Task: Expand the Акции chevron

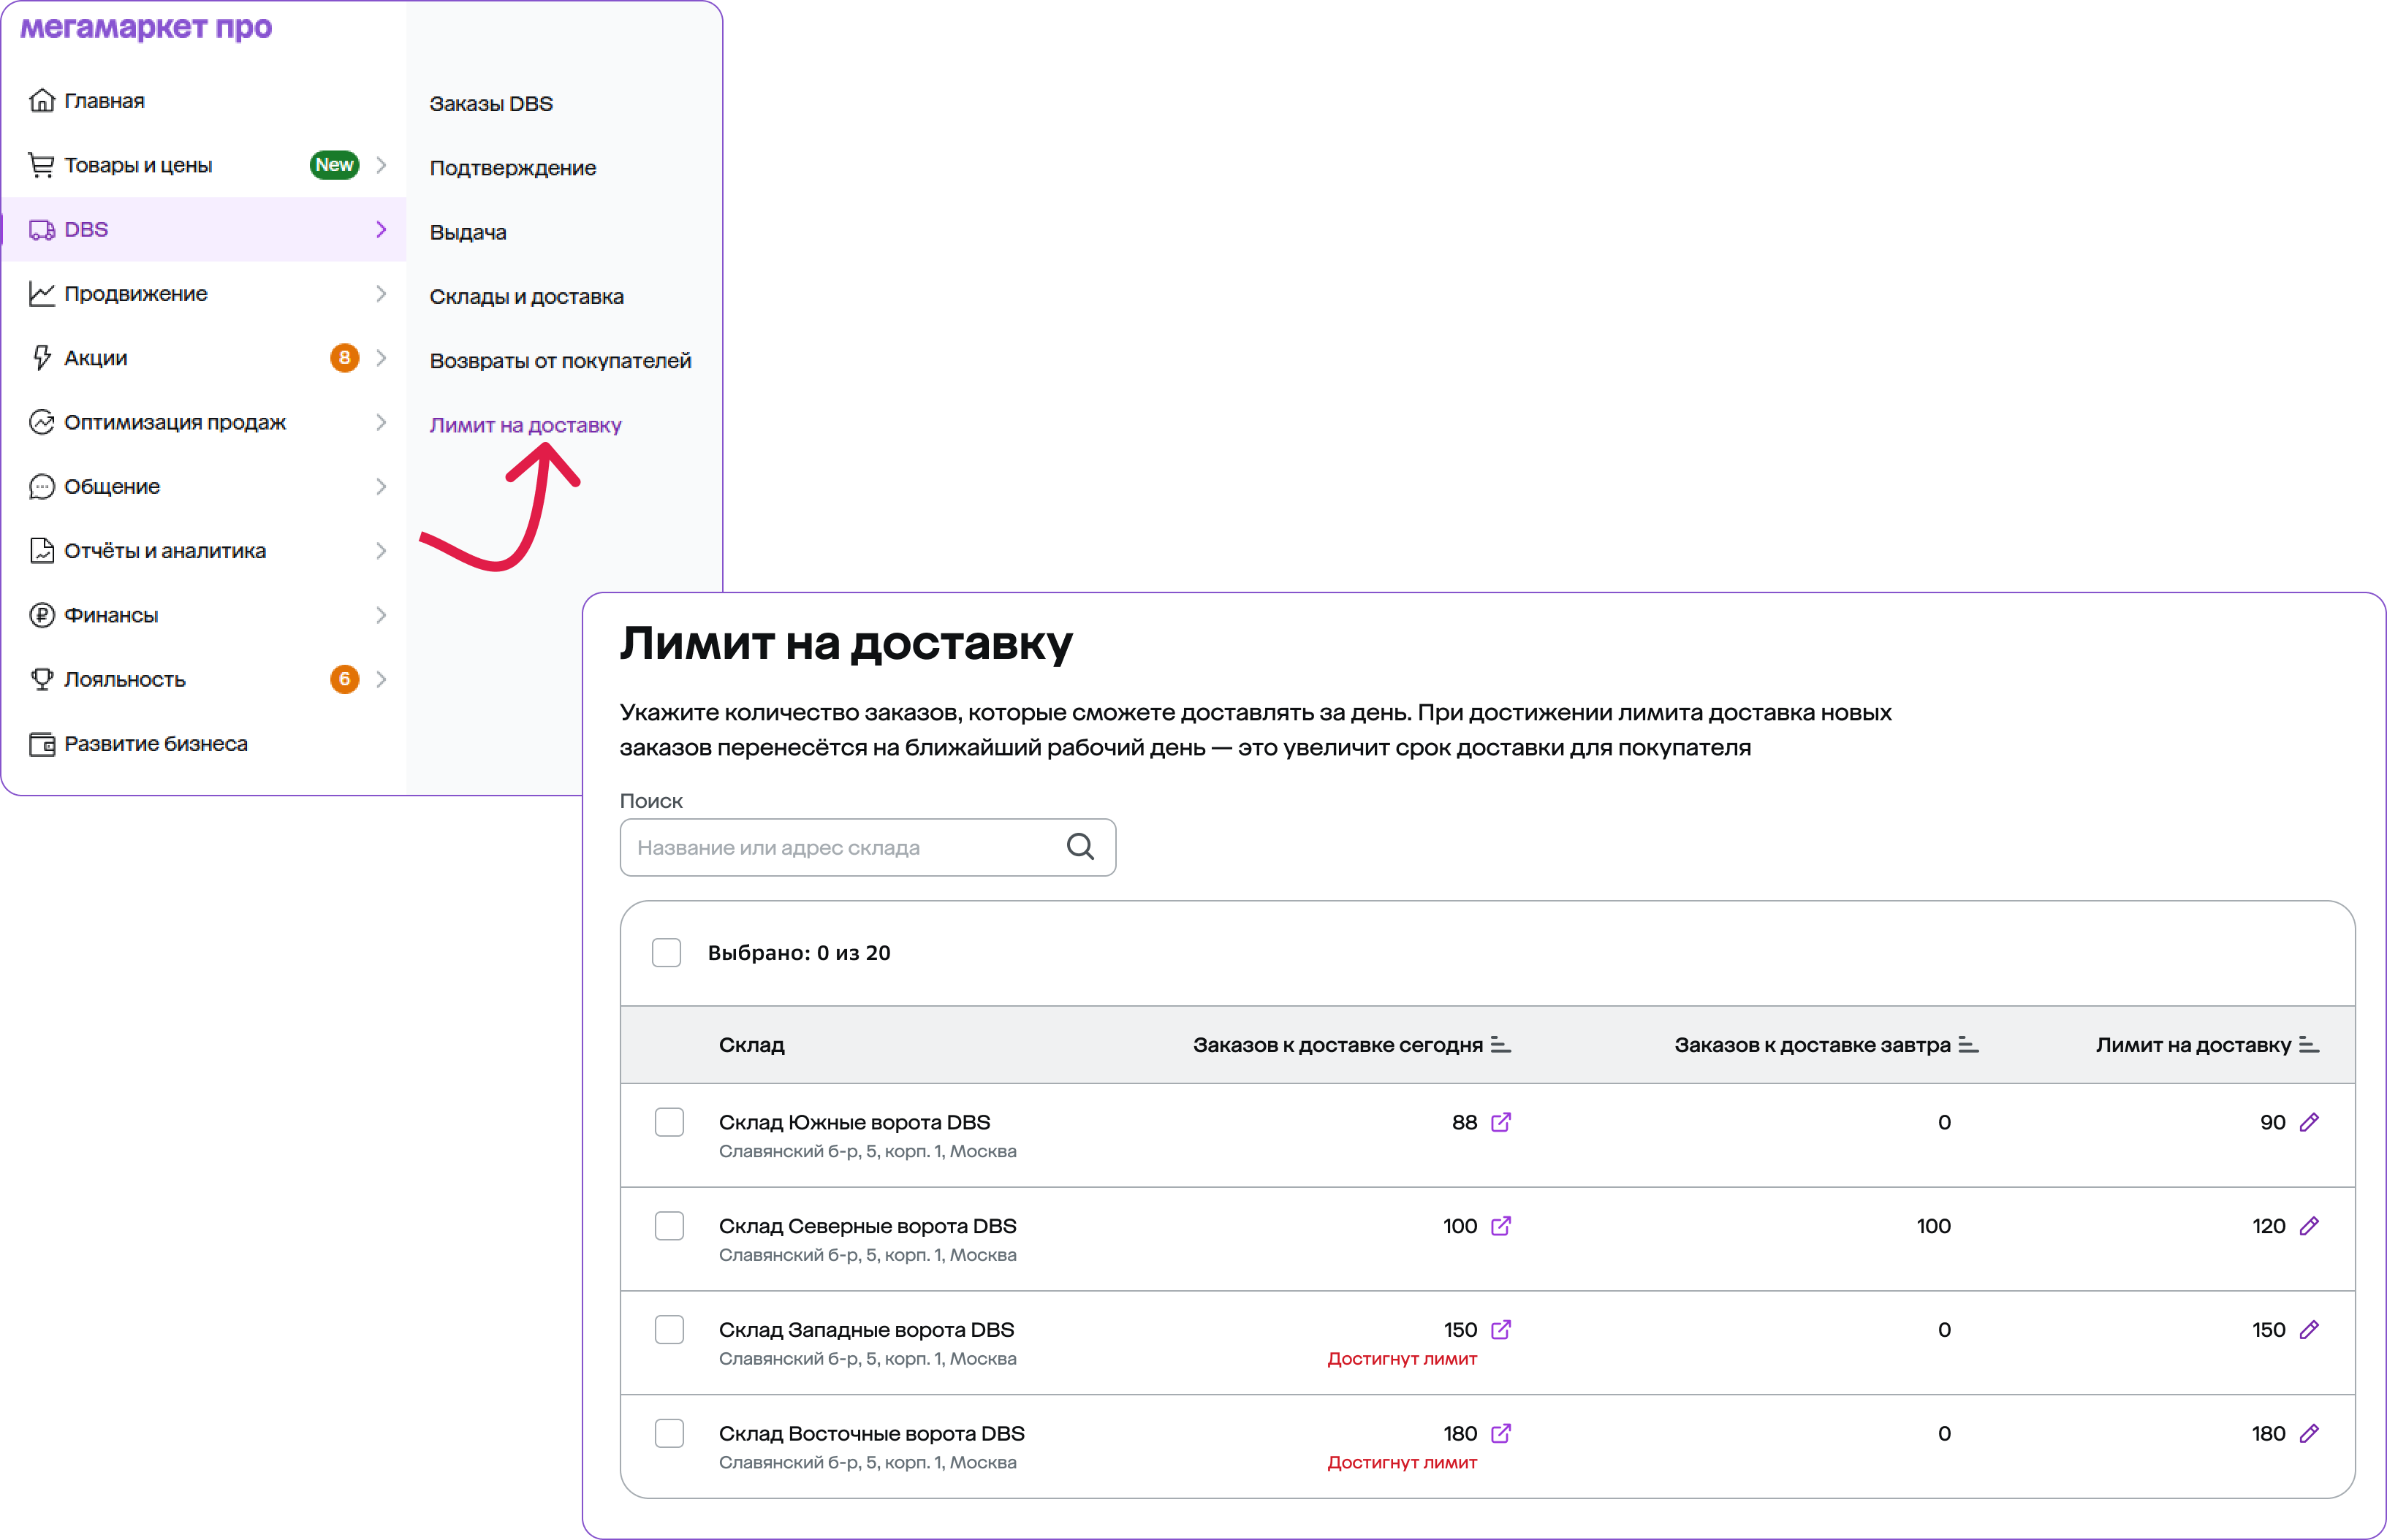Action: [382, 357]
